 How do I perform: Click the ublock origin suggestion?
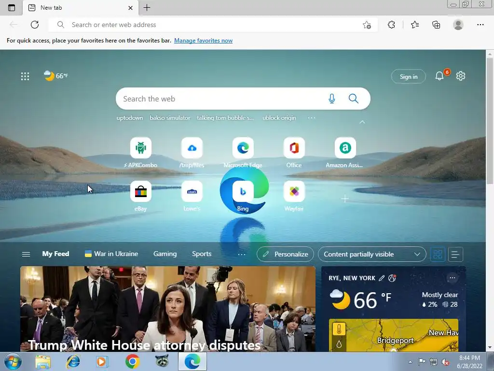[x=279, y=118]
